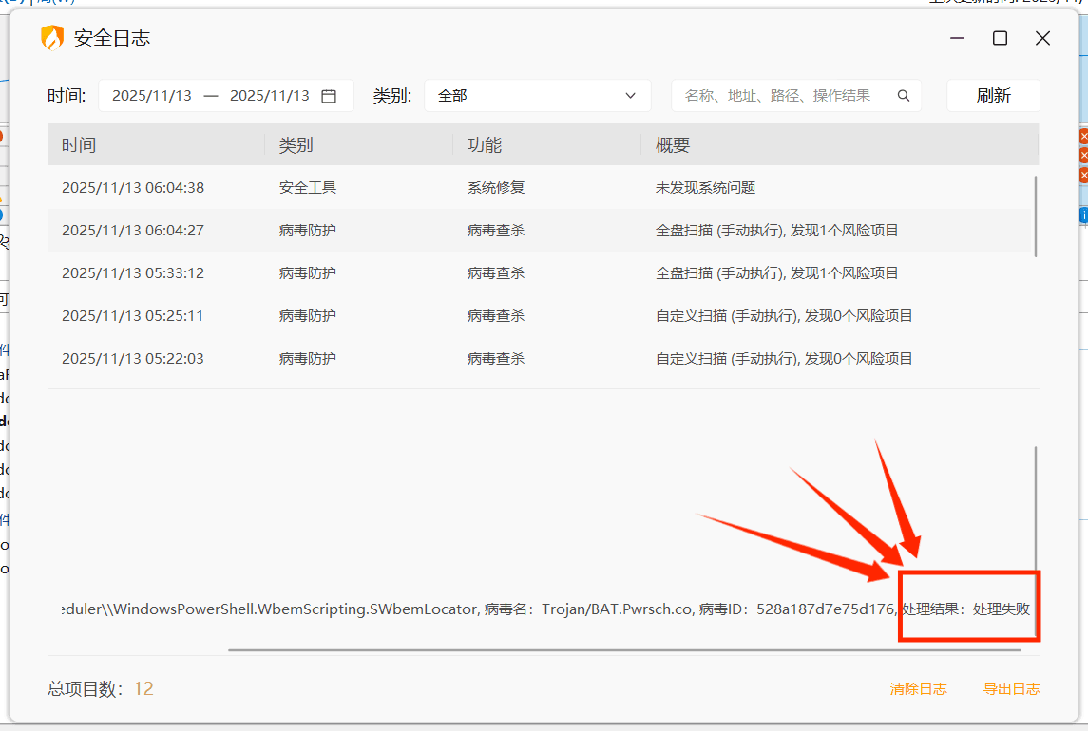Click the 功能 column header
Screen dimensions: 1088x731
[x=484, y=145]
